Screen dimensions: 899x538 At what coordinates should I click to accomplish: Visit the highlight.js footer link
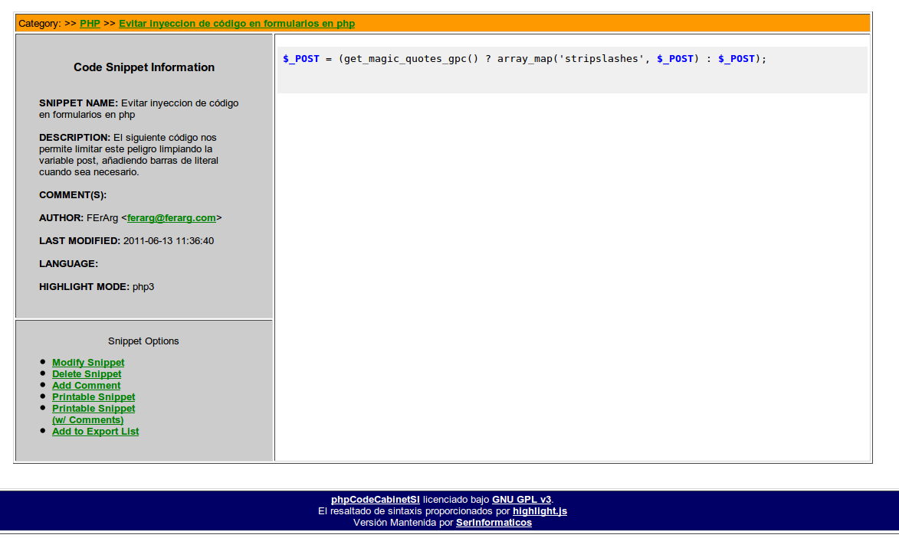pyautogui.click(x=540, y=510)
